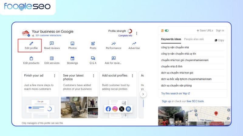Click the Complete info link
Screen dimensions: 243x136
pos(125,36)
